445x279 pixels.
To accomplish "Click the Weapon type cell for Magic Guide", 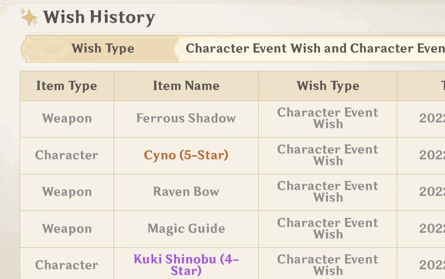I will coord(66,229).
